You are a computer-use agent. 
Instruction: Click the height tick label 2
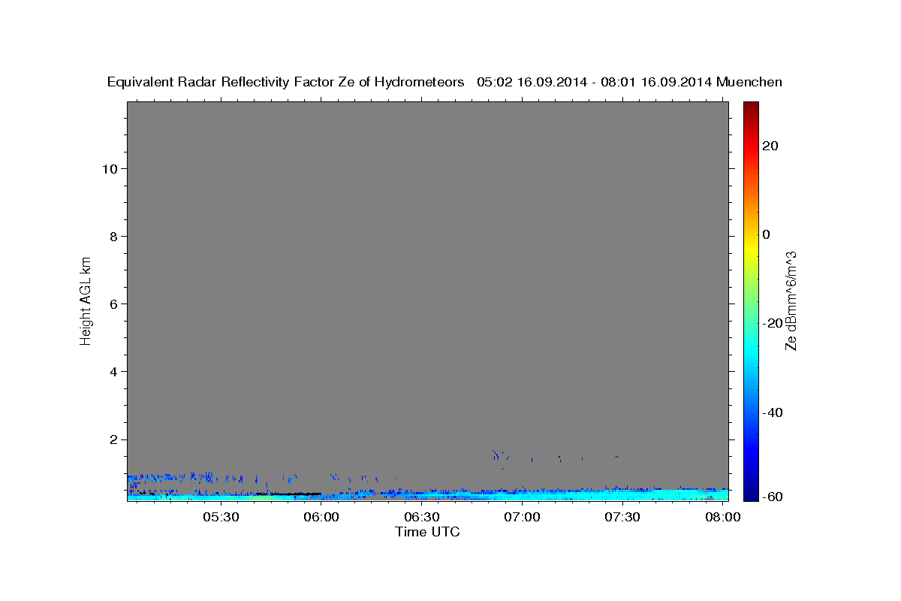click(114, 439)
